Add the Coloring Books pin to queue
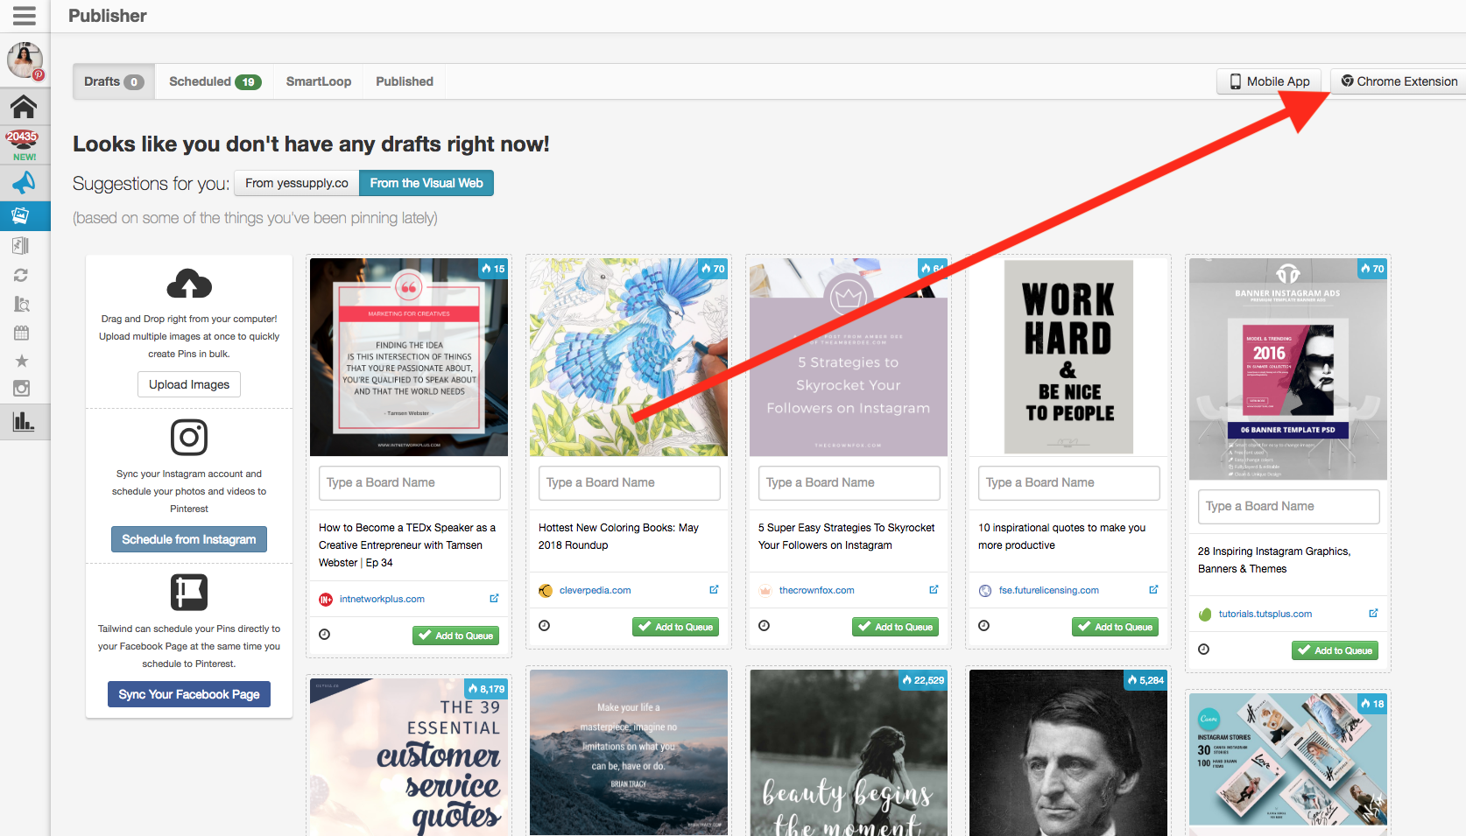1466x836 pixels. [675, 627]
